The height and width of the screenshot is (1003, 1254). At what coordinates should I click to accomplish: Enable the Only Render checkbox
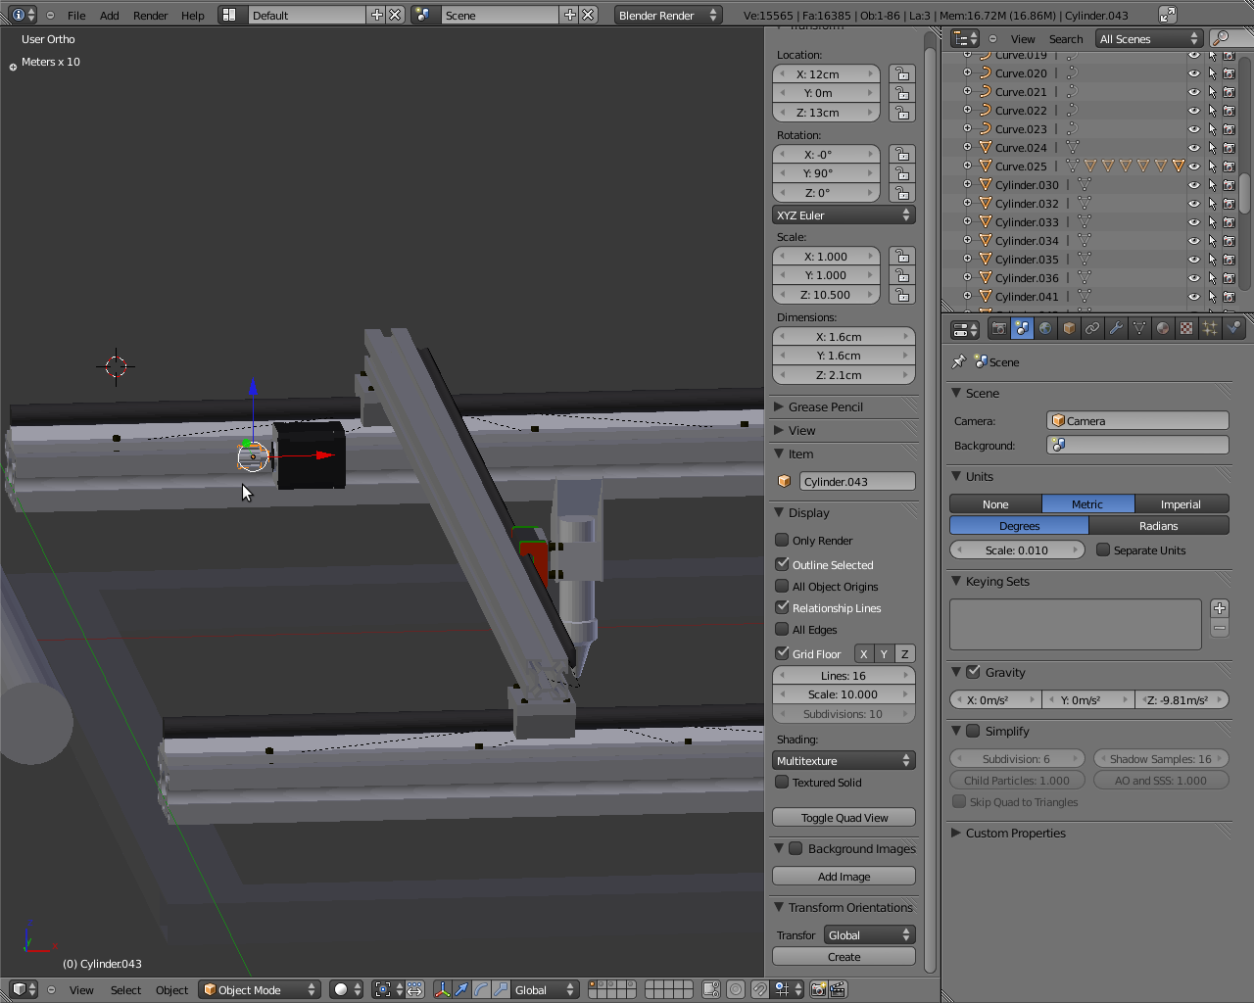782,540
